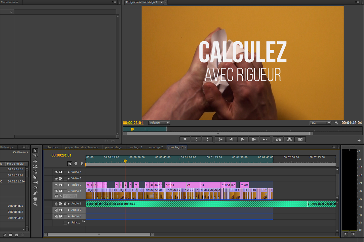Mute the Audio 1 track
This screenshot has width=364, height=242.
click(x=56, y=204)
